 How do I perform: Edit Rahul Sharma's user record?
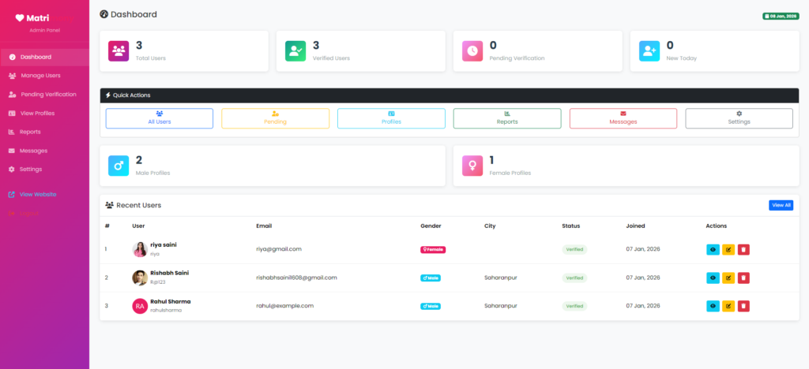[728, 306]
